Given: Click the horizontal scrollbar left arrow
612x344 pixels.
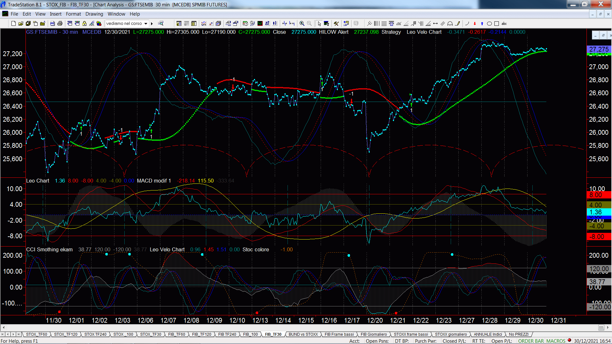Looking at the screenshot, I should click(x=4, y=327).
